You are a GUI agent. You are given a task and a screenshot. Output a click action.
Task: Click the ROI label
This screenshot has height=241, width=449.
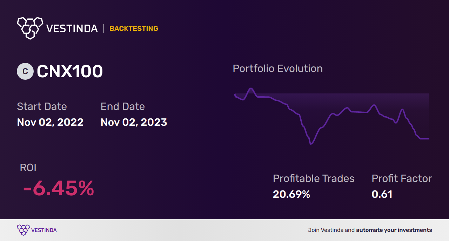(x=28, y=168)
